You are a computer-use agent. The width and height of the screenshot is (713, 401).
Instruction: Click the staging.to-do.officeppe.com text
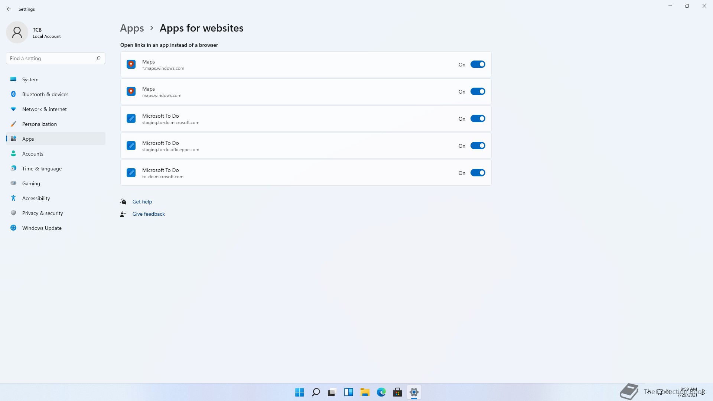pyautogui.click(x=170, y=150)
